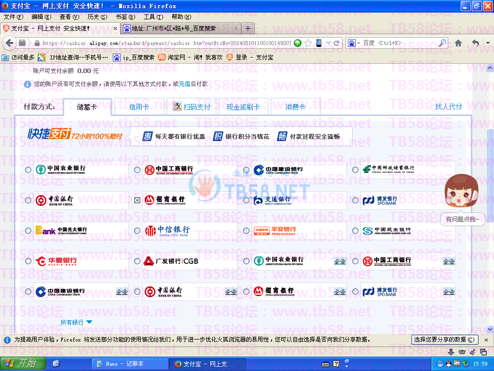The height and width of the screenshot is (371, 494).
Task: Open the 访问最多 bookmark folder
Action: 18,57
